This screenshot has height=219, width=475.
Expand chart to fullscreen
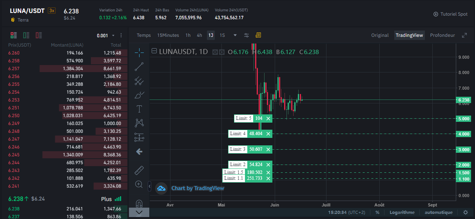(x=464, y=35)
